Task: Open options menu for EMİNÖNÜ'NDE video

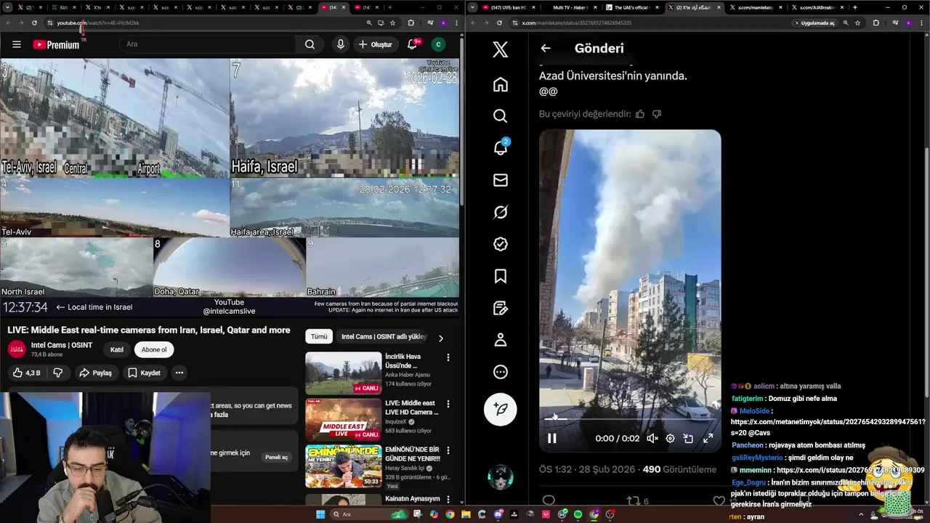Action: (x=448, y=450)
